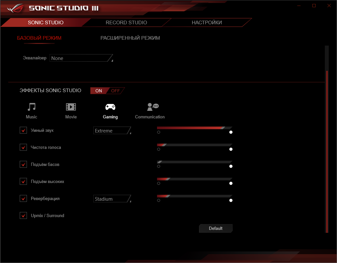
Task: Turn Sonic Studio effects ON
Action: tap(99, 91)
